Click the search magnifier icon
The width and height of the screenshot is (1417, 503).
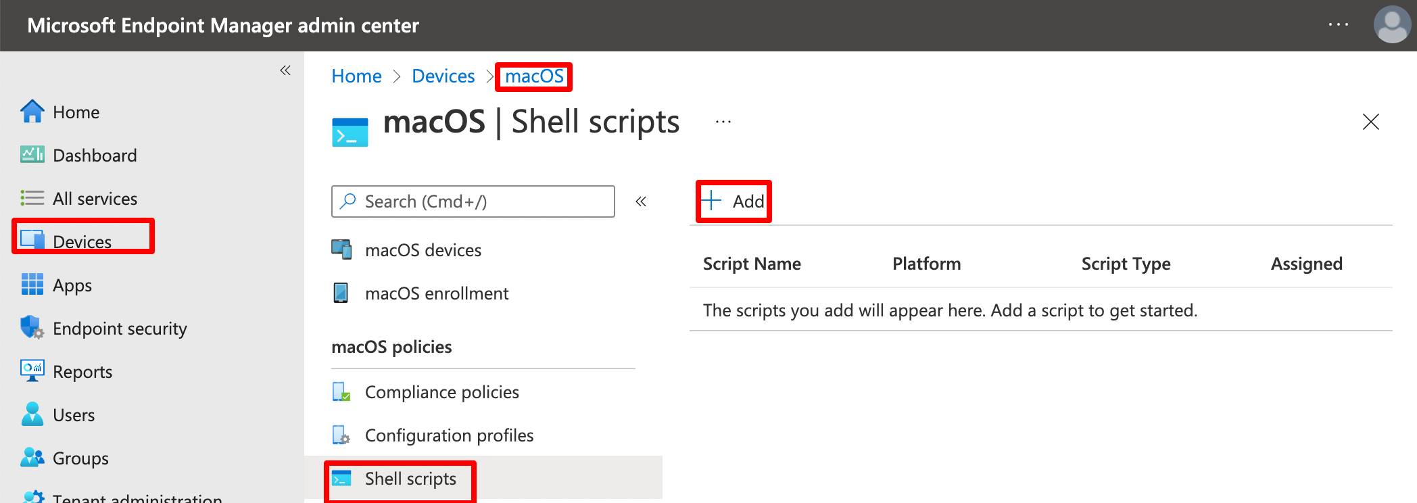coord(348,201)
